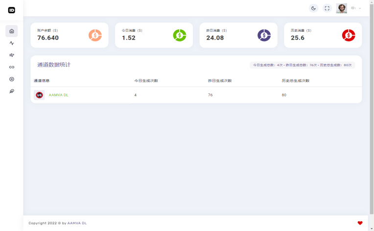
Task: Click the wind-lines icon in the sidebar
Action: 12,55
